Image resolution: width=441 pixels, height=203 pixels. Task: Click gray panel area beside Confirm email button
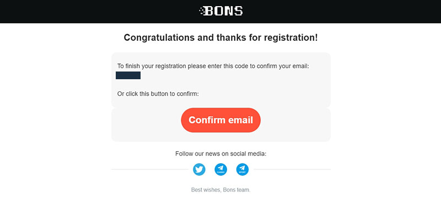coord(295,125)
